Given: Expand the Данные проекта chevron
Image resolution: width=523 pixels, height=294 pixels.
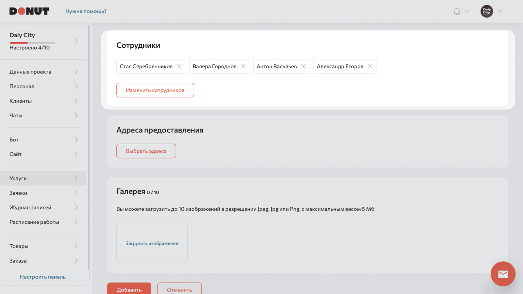Looking at the screenshot, I should pyautogui.click(x=76, y=72).
